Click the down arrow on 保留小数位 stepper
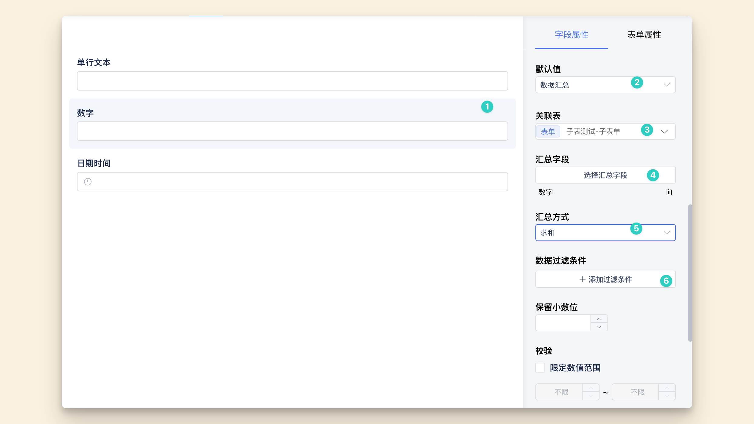754x424 pixels. 599,326
